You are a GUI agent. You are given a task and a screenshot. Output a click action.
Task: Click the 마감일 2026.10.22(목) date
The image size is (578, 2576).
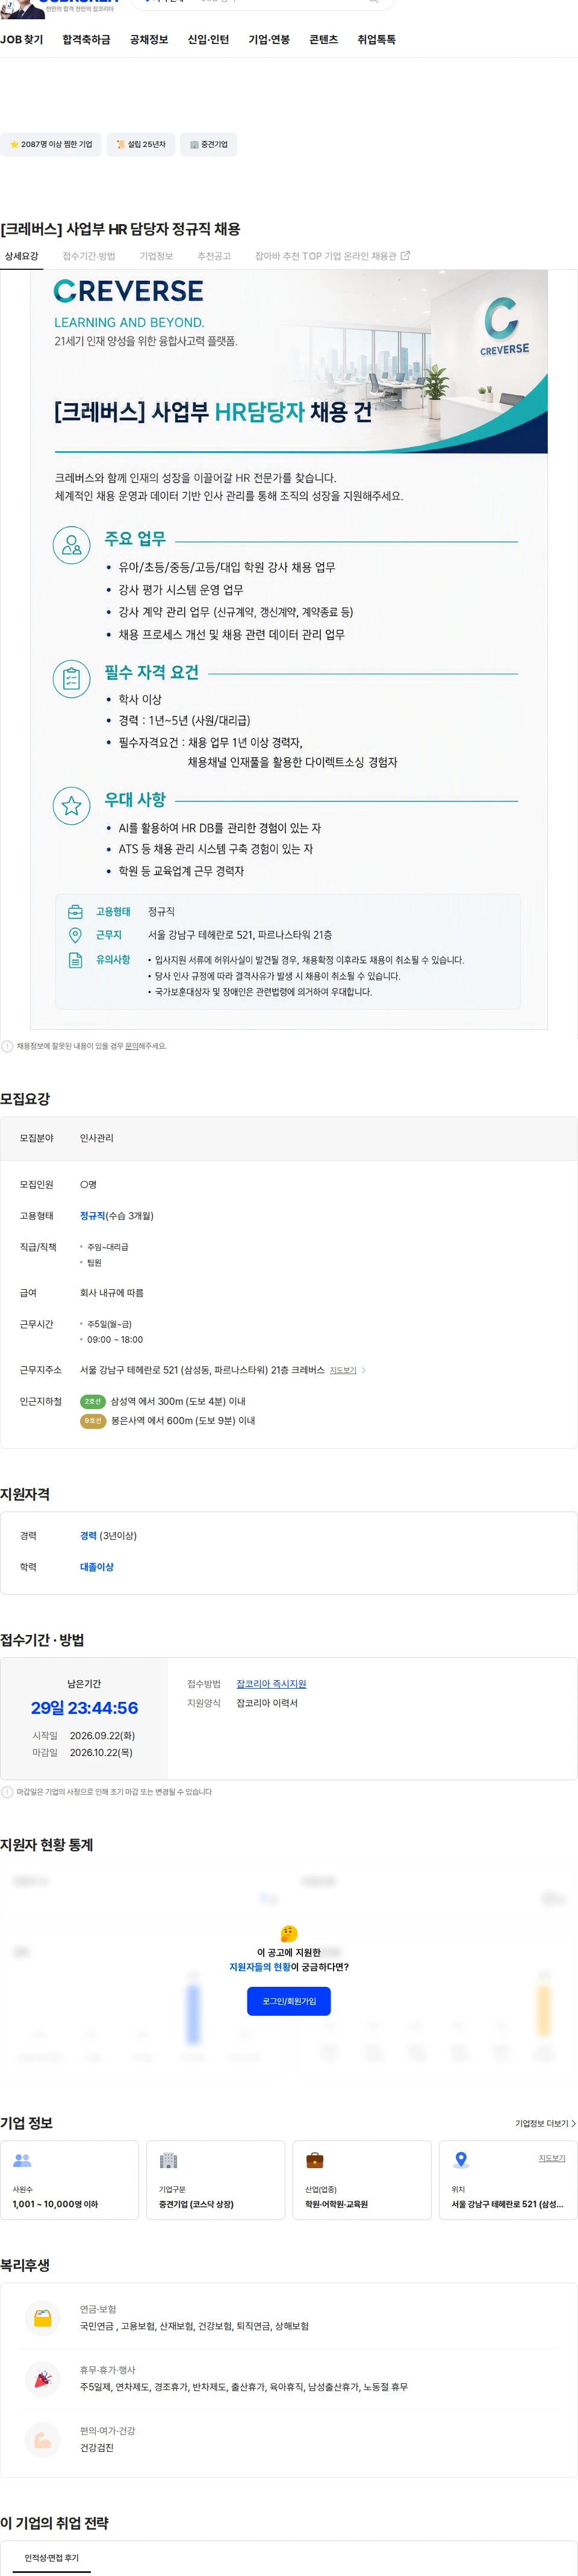101,1753
